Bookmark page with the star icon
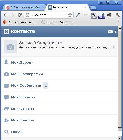The height and width of the screenshot is (140, 123). [x=70, y=15]
